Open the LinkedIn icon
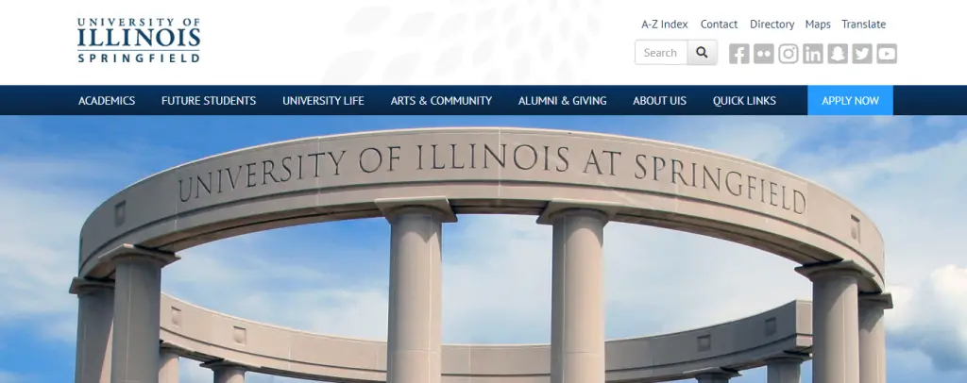Viewport: 967px width, 383px height. (813, 54)
